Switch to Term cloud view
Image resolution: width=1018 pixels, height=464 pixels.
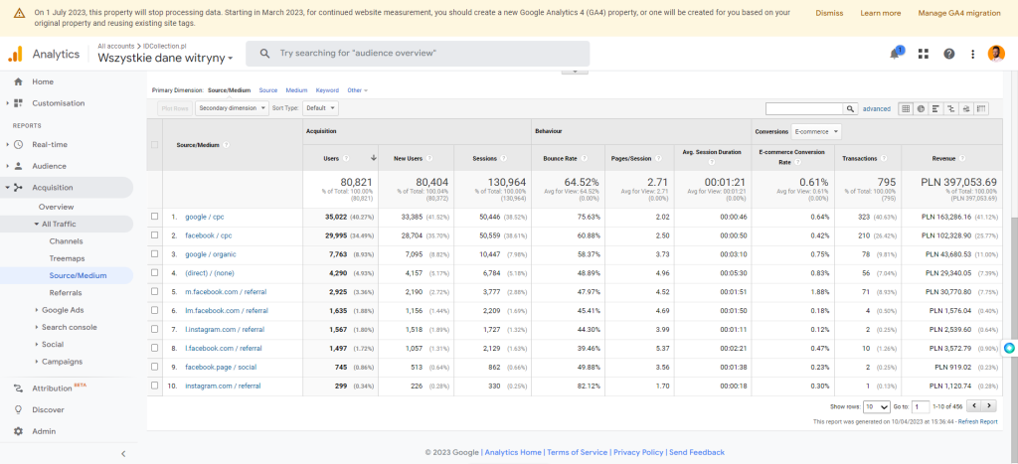point(966,108)
